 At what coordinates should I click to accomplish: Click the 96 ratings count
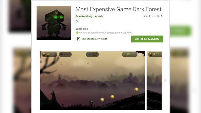coord(158,16)
